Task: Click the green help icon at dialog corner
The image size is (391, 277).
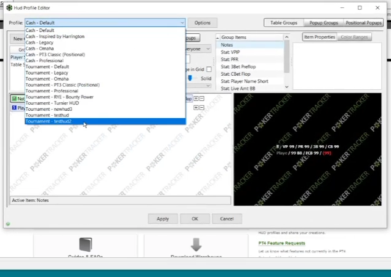Action: pyautogui.click(x=8, y=224)
